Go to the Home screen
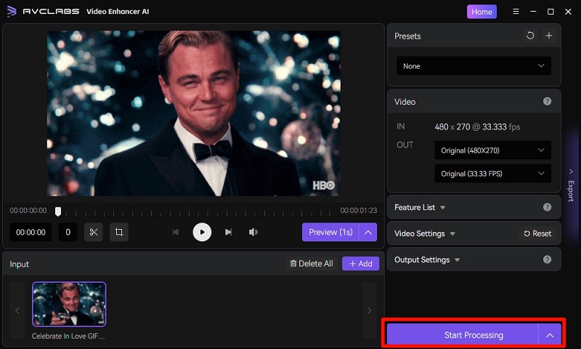The image size is (581, 349). coord(482,12)
